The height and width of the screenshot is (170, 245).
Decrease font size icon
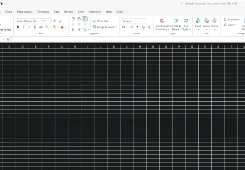61,21
